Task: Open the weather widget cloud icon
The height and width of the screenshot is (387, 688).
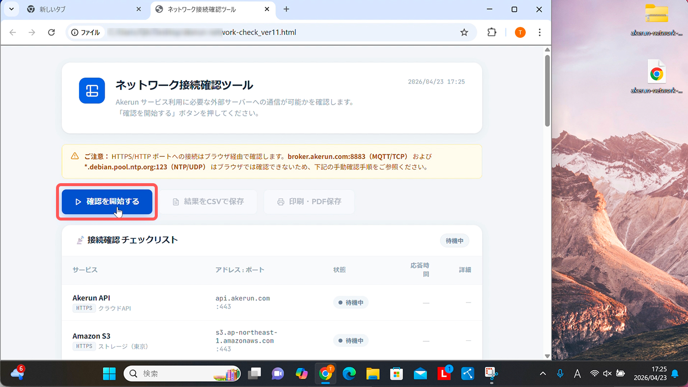Action: click(17, 373)
